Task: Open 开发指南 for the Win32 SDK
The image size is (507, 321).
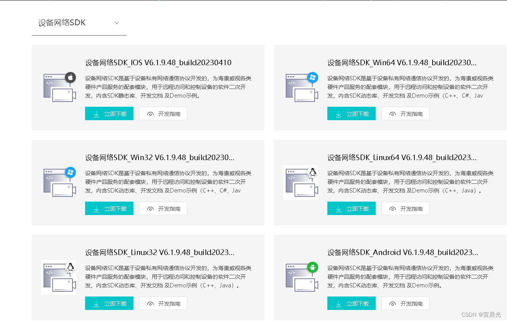Action: [163, 208]
